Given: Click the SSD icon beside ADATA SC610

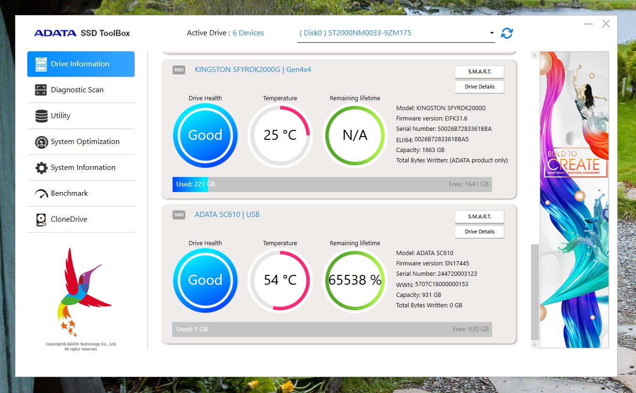Looking at the screenshot, I should coord(179,215).
